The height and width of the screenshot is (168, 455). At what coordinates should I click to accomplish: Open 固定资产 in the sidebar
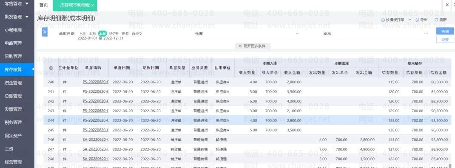13,136
